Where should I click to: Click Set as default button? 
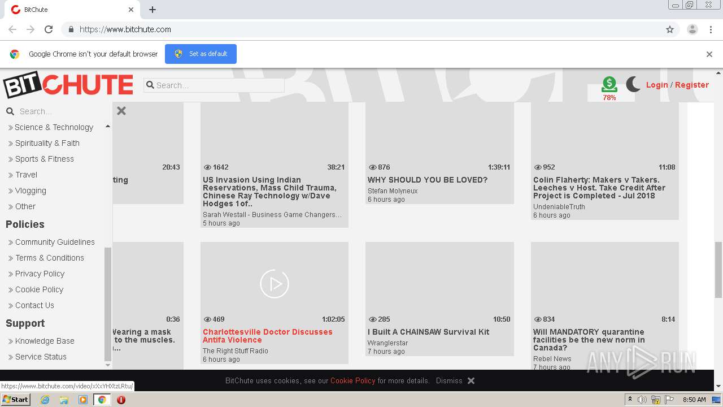click(201, 54)
